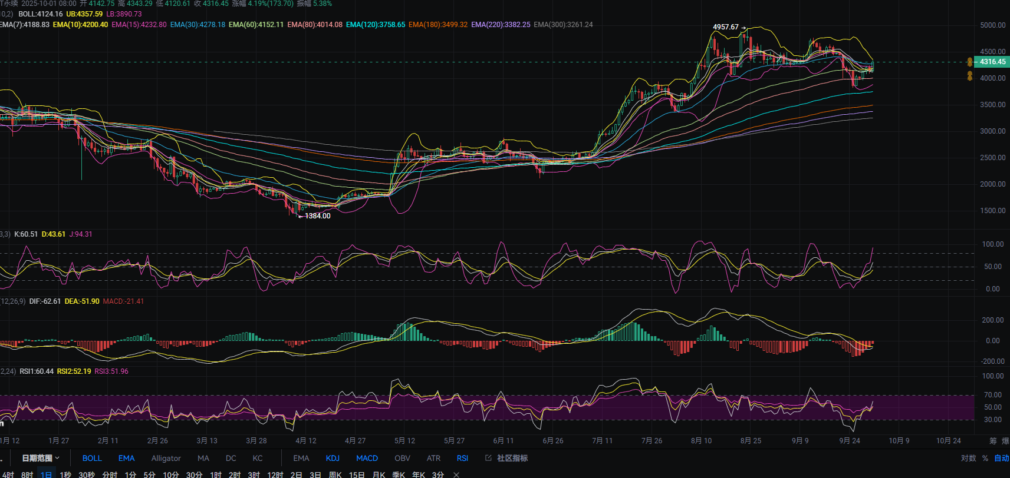The image size is (1010, 478).
Task: Select the 周K weekly timeframe
Action: 335,474
